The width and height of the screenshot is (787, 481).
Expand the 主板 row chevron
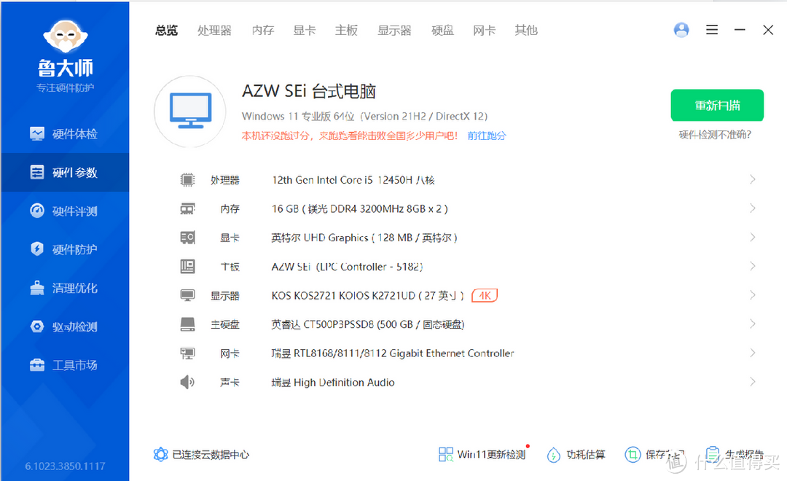[752, 266]
